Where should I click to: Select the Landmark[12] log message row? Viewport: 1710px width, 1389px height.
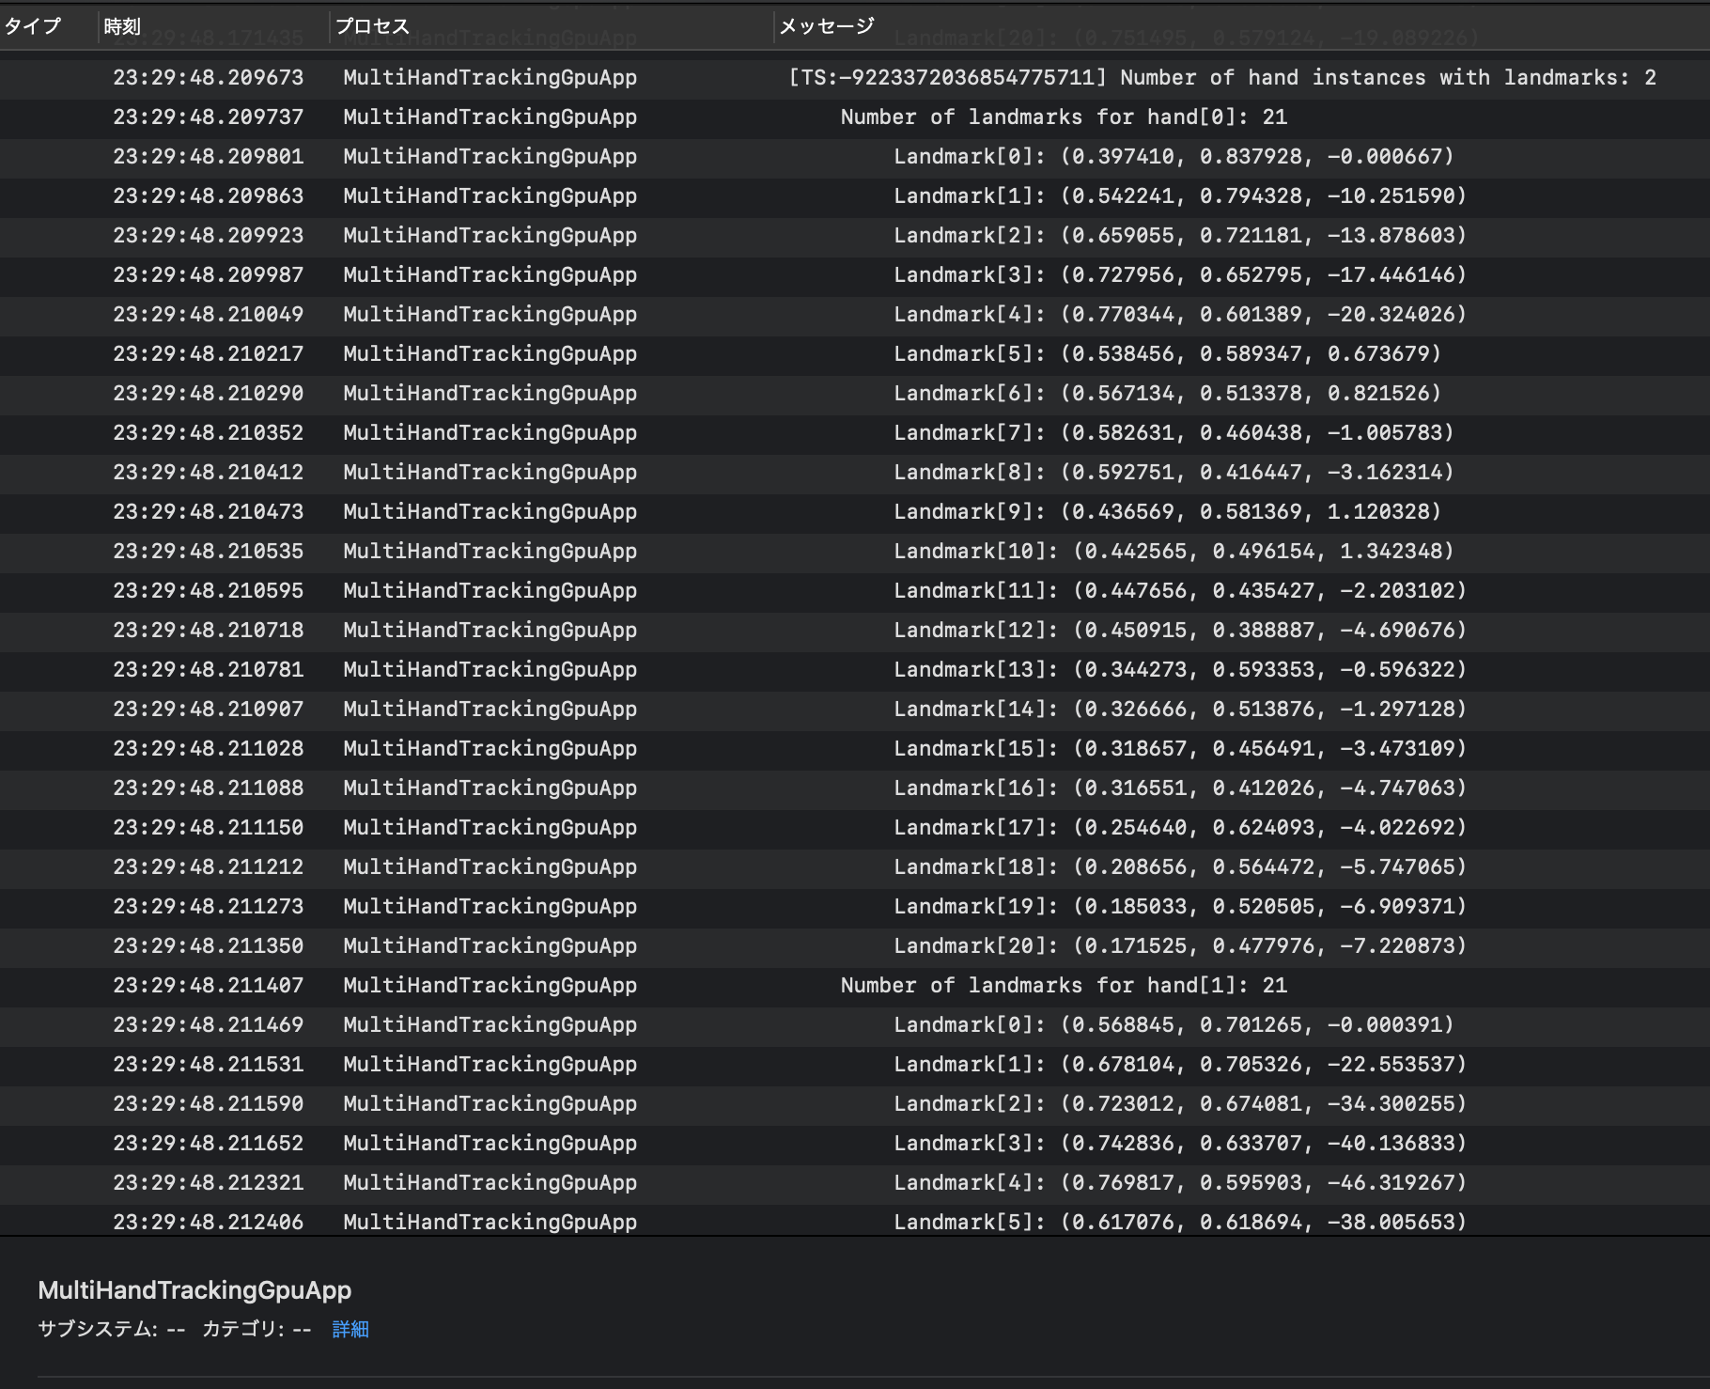(1179, 631)
